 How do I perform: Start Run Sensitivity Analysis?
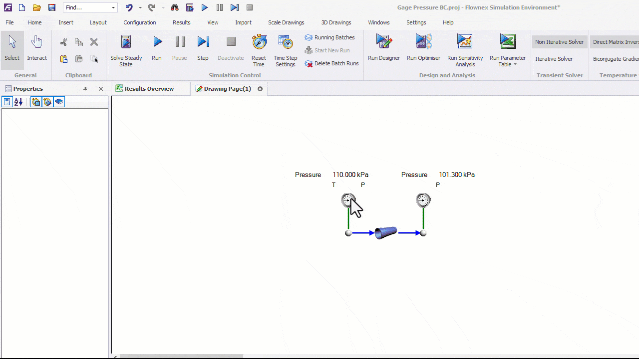(465, 43)
